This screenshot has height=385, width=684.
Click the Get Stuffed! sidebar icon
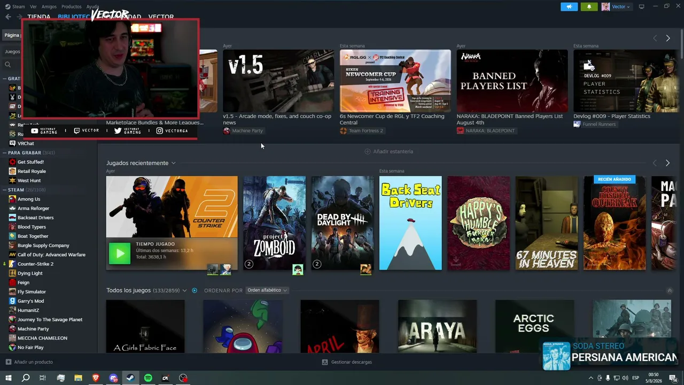(13, 162)
